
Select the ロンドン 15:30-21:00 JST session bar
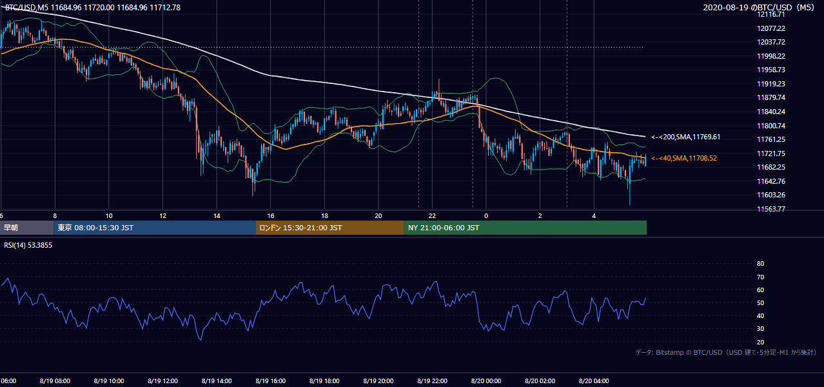pos(330,228)
